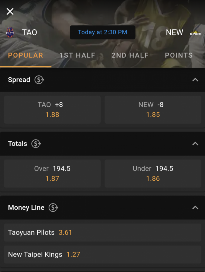This screenshot has width=205, height=272.
Task: Collapse the Spread section
Action: [195, 80]
